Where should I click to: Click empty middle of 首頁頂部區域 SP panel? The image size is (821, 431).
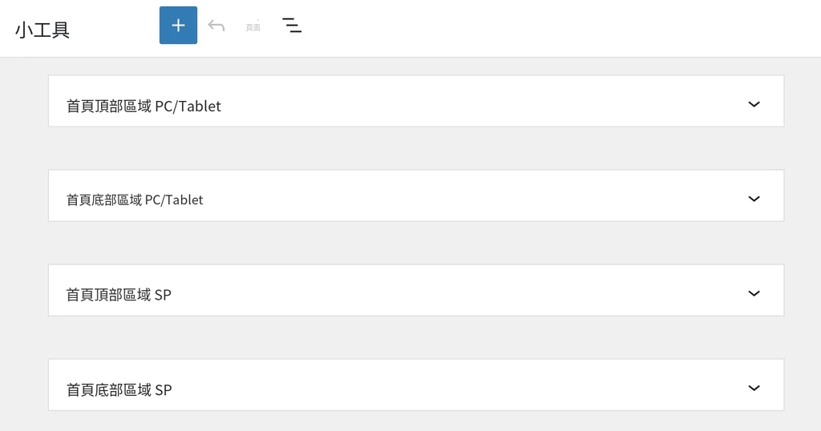pos(461,290)
